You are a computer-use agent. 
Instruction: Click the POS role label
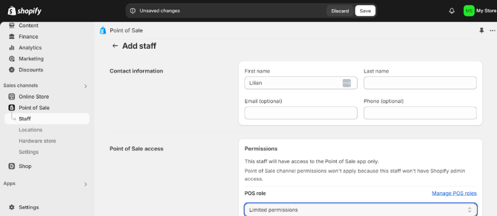(x=255, y=193)
